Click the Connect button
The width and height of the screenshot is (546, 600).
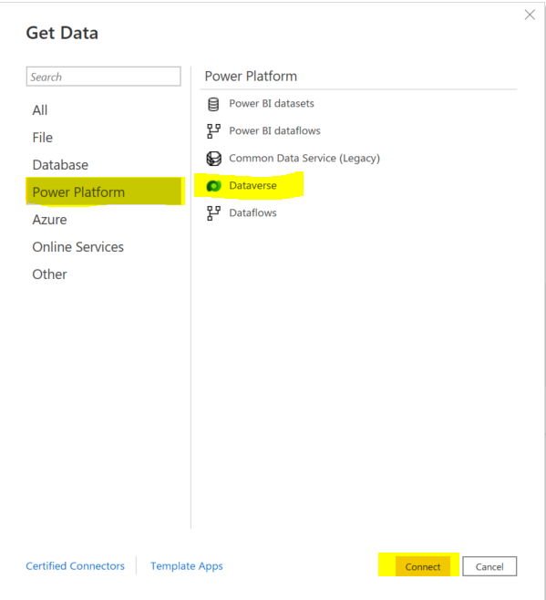tap(423, 566)
